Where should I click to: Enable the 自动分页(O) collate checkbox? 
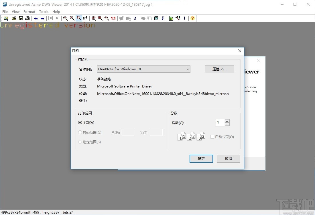pyautogui.click(x=212, y=137)
